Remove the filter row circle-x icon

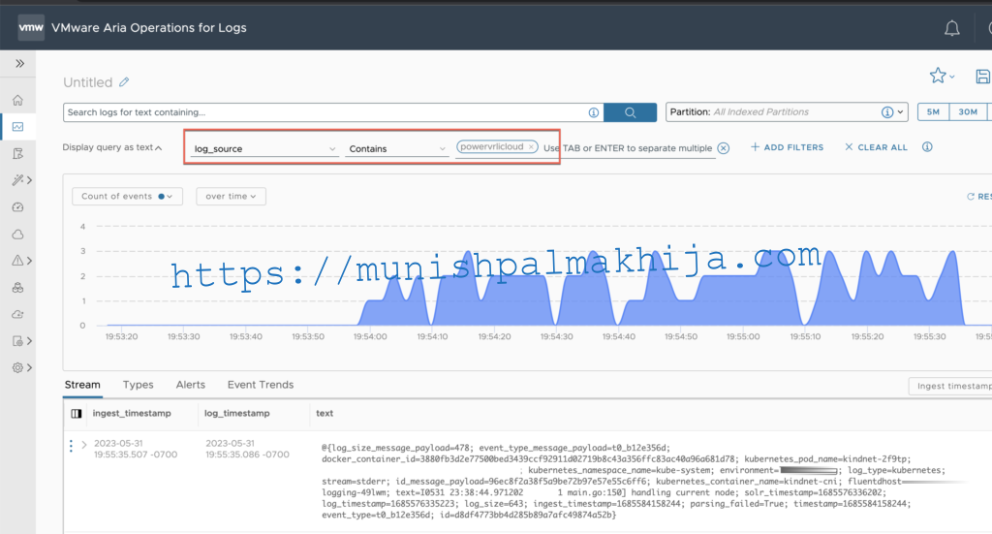[723, 148]
